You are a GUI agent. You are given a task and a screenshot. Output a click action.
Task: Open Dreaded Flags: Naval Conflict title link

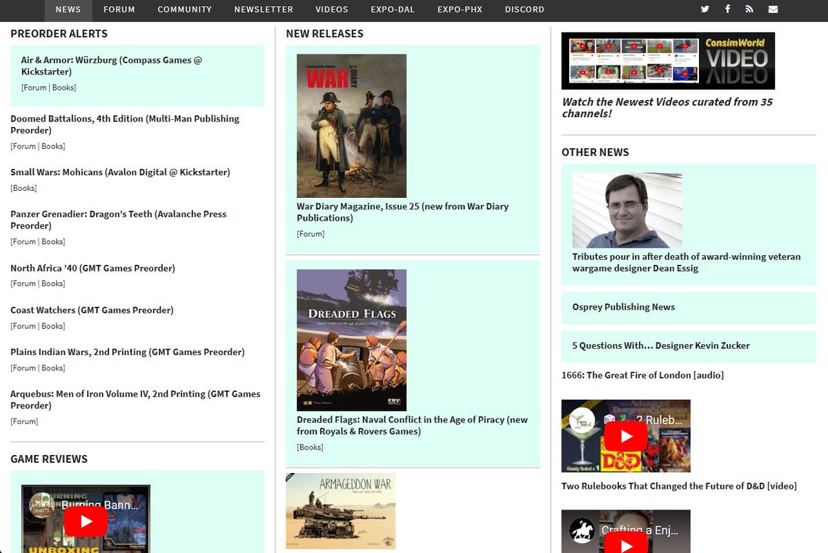pos(412,425)
